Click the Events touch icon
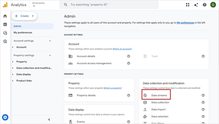Image resolution: width=219 pixels, height=124 pixels. click(70, 122)
